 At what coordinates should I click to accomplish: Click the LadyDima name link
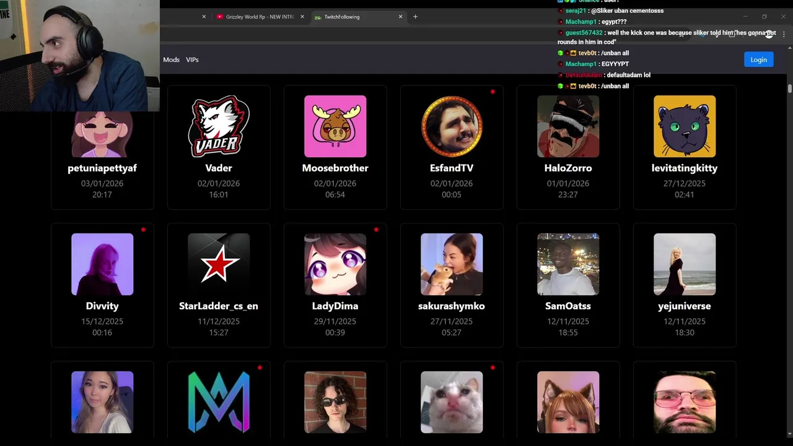click(x=335, y=306)
